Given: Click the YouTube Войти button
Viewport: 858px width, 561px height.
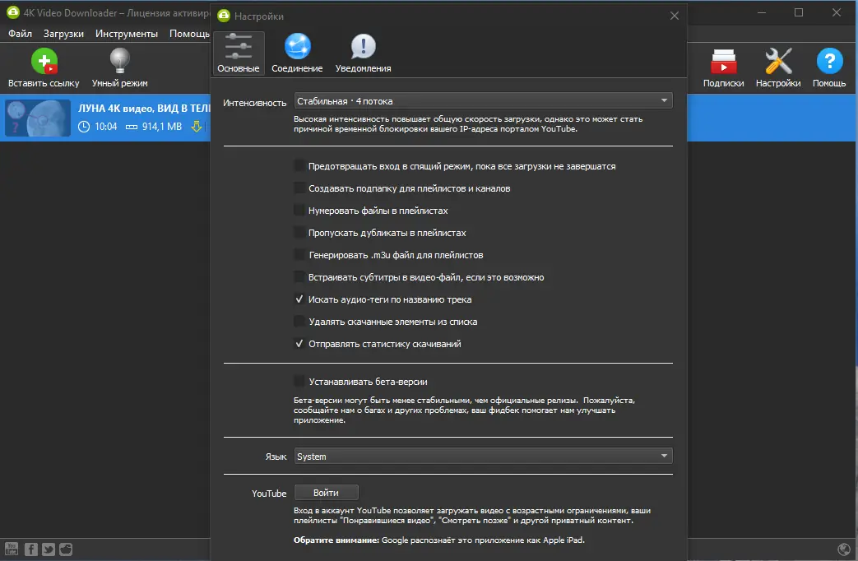Looking at the screenshot, I should click(x=326, y=493).
